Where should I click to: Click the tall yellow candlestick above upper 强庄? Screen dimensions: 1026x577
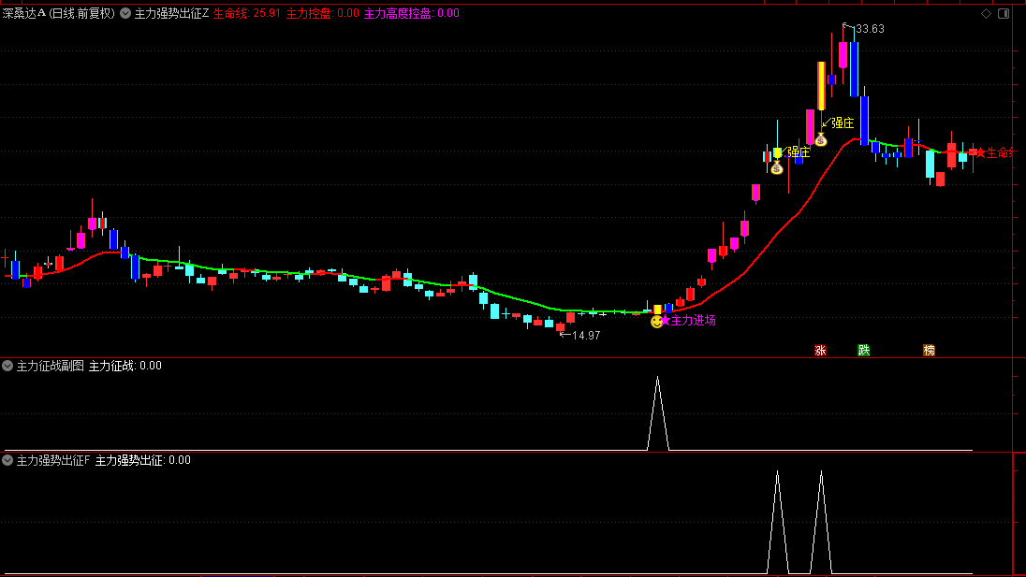(x=821, y=86)
